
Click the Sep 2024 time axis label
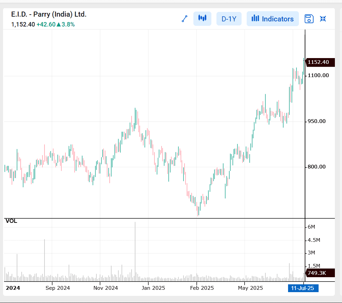pyautogui.click(x=58, y=288)
